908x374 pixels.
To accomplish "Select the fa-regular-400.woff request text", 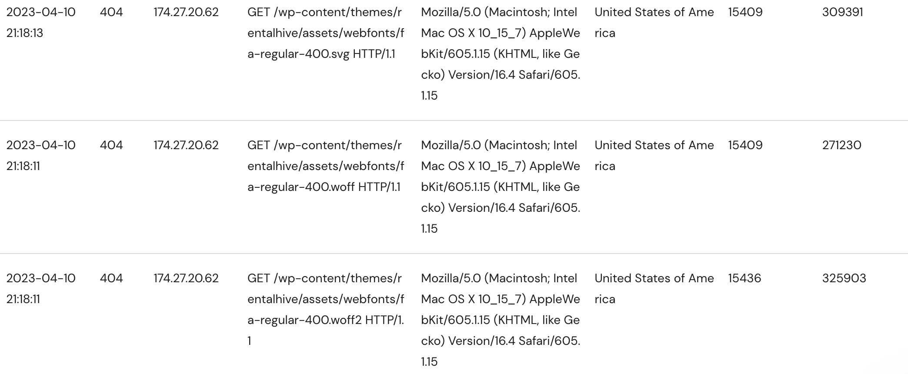I will click(326, 166).
